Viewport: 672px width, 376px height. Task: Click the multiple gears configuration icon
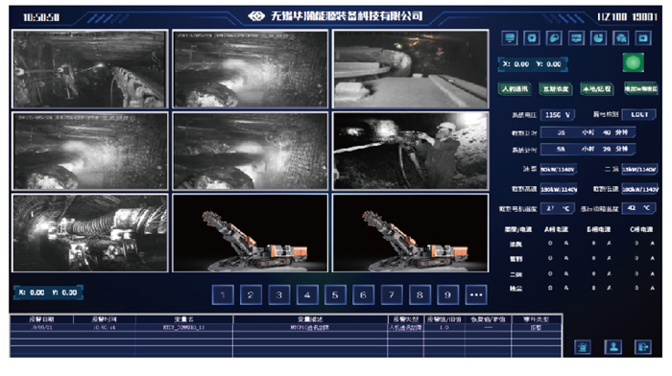(621, 38)
